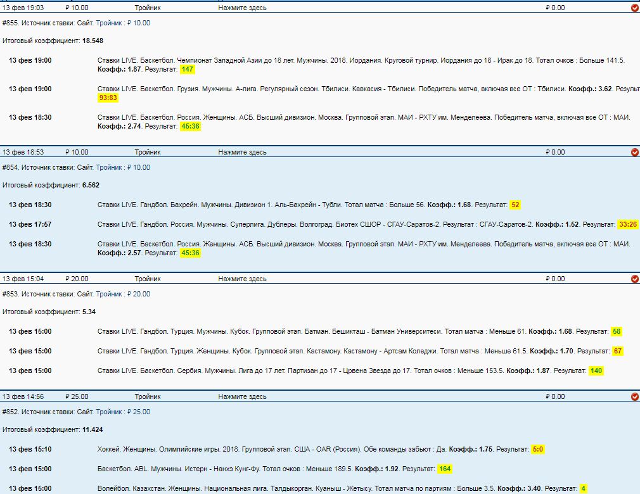Viewport: 640px width, 494px height.
Task: Select highlighted result 33:26
Action: 628,225
